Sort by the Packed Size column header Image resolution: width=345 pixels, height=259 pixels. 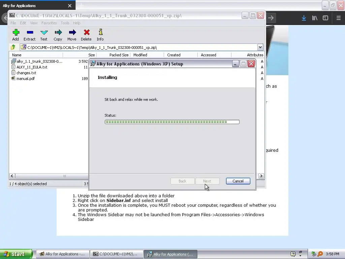click(114, 55)
